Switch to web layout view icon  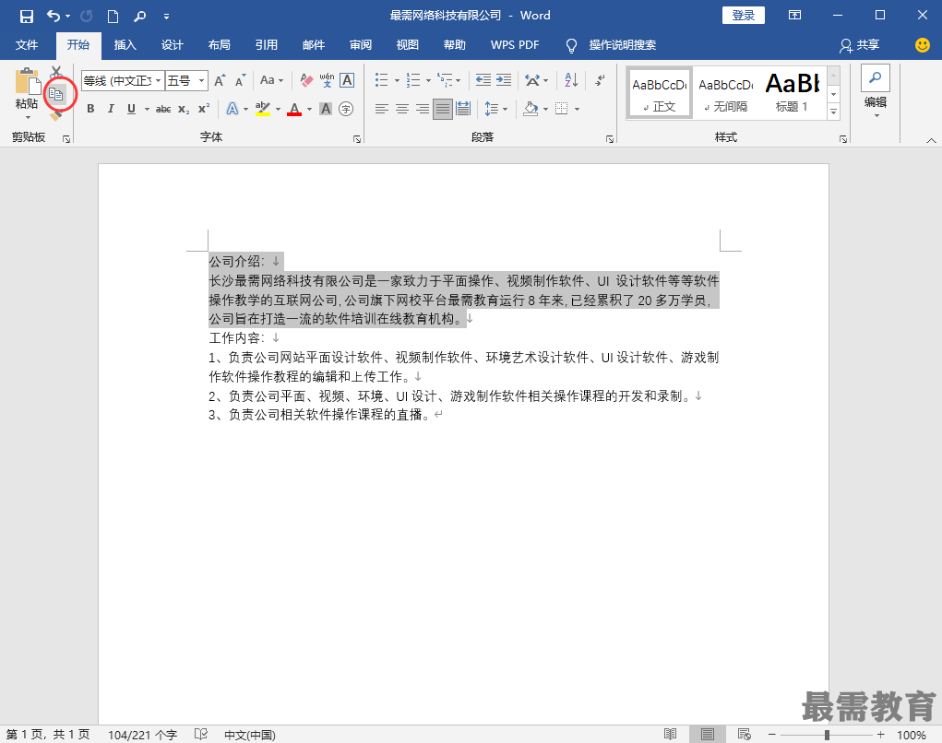click(744, 734)
